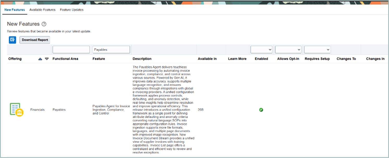The image size is (389, 158).
Task: Click the Download Report button
Action: tap(35, 40)
